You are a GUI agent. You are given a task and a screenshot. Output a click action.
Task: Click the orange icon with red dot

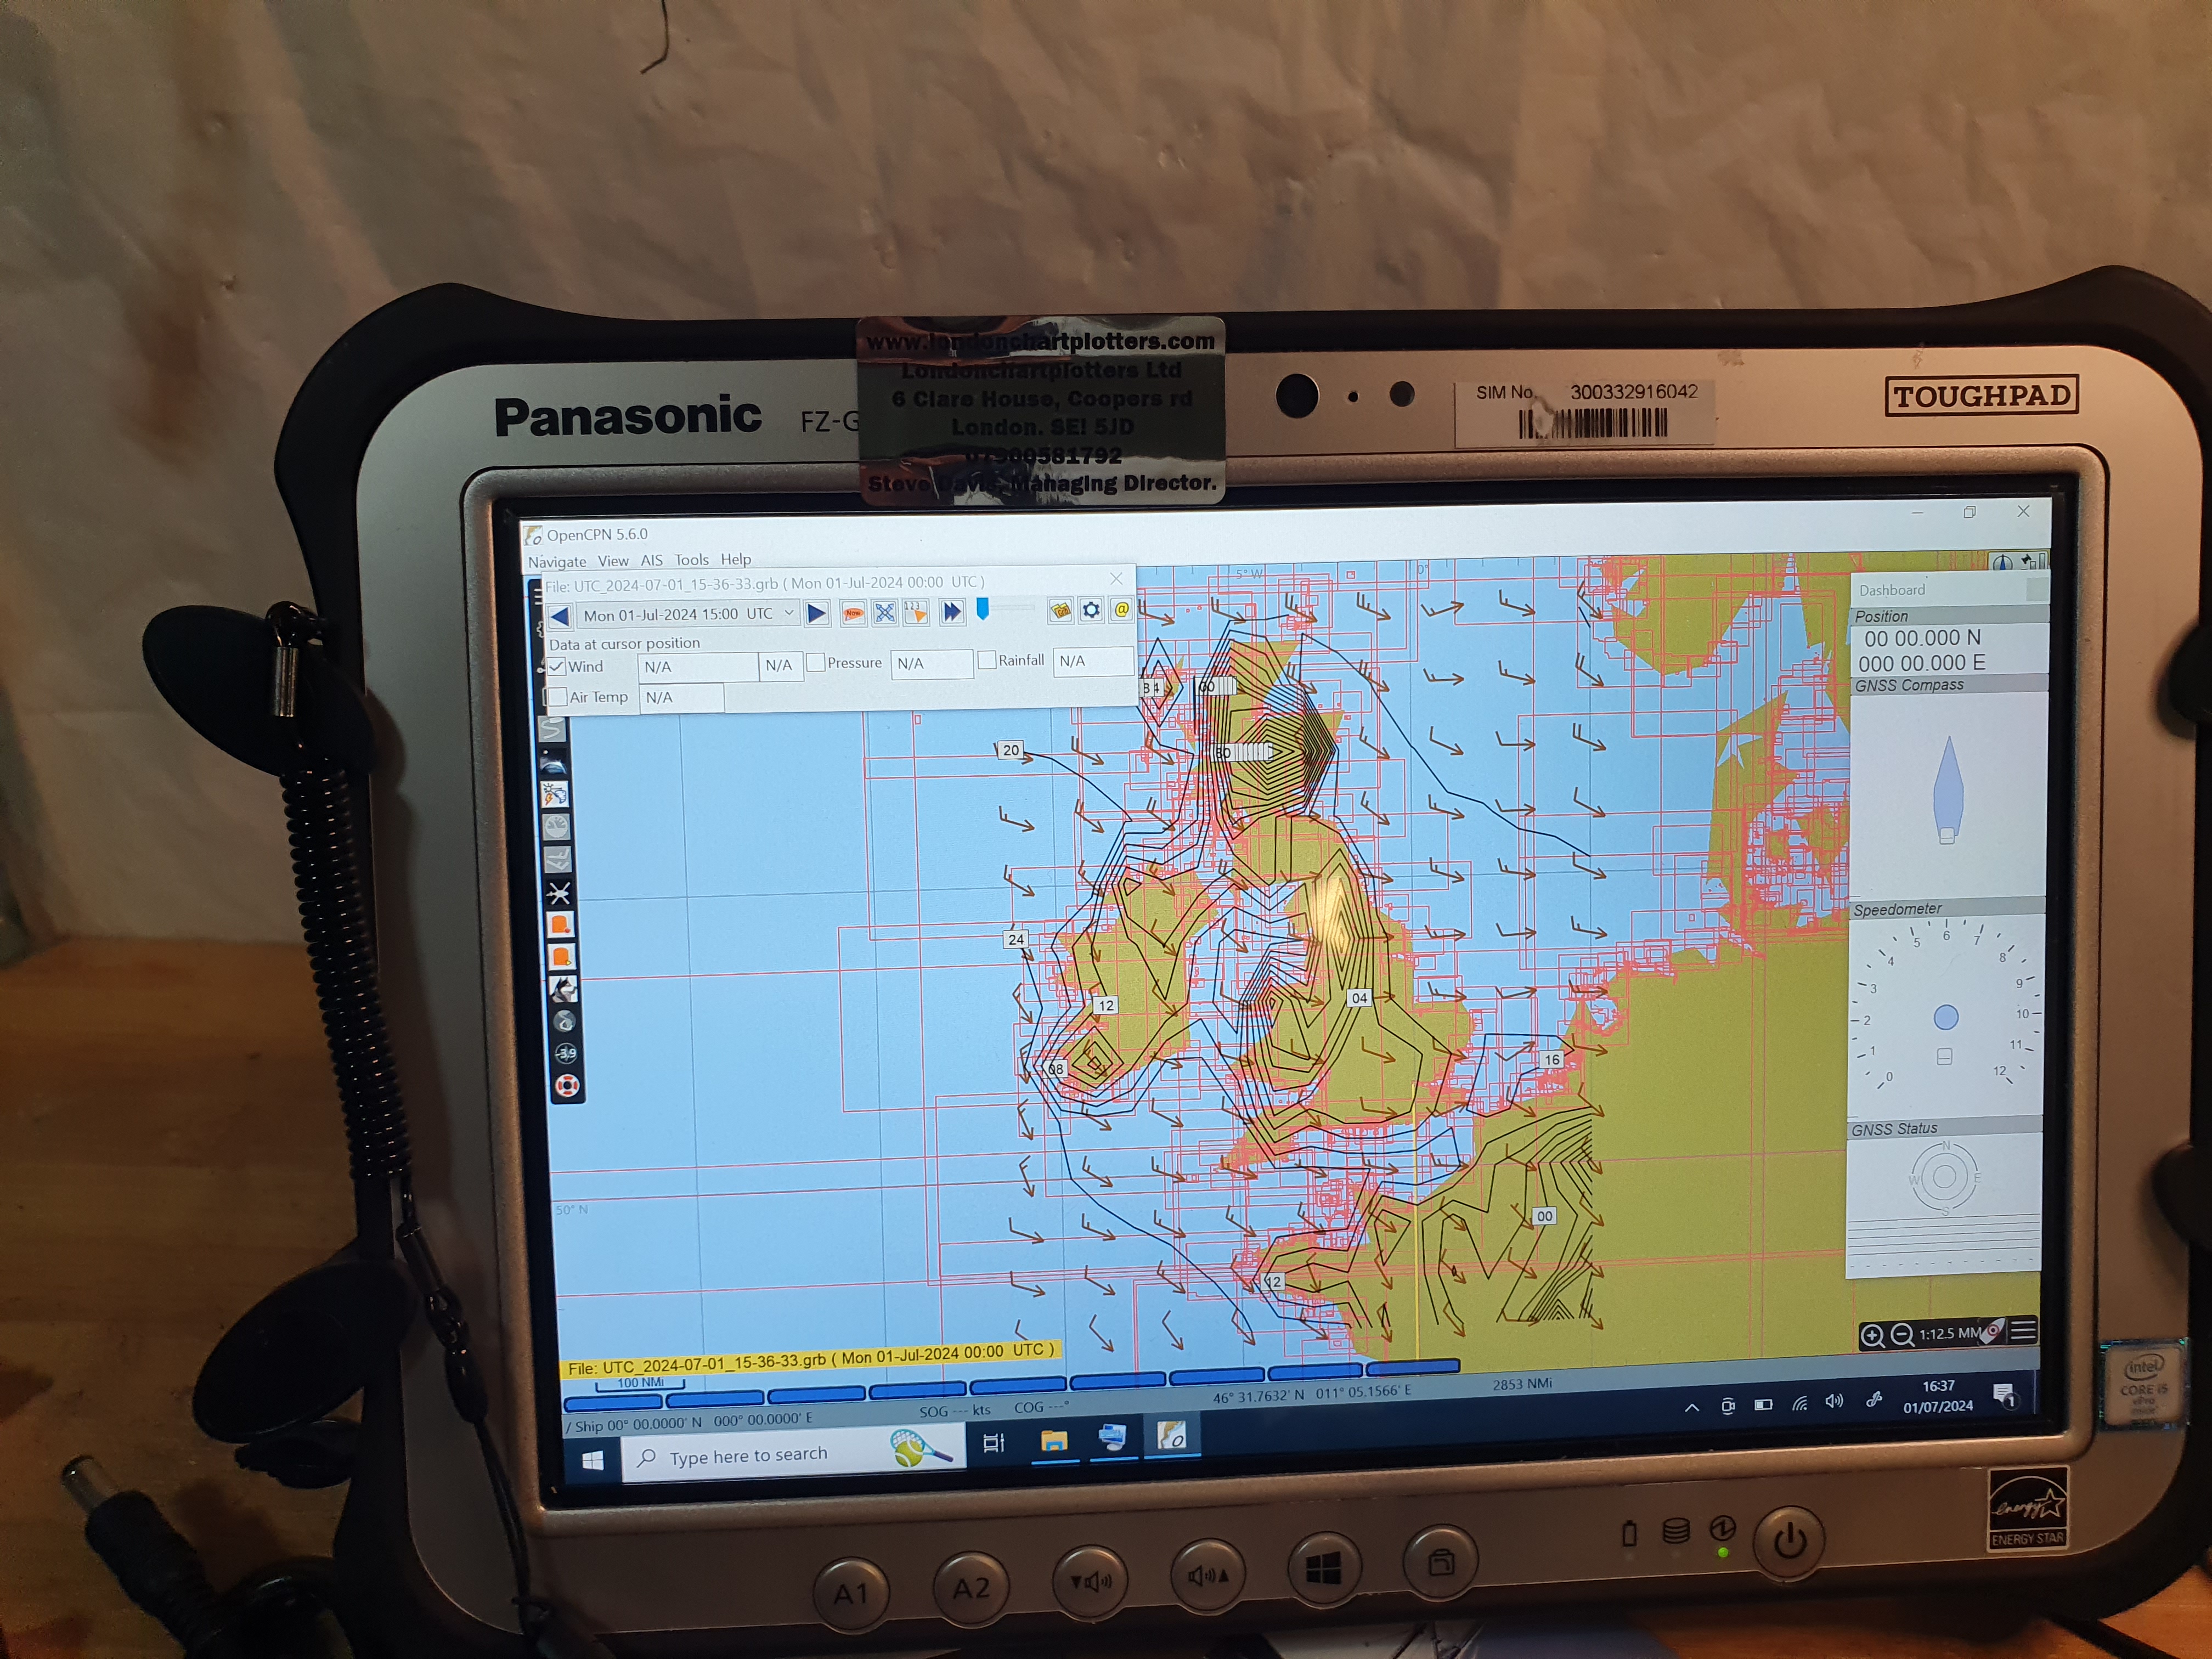pos(560,925)
